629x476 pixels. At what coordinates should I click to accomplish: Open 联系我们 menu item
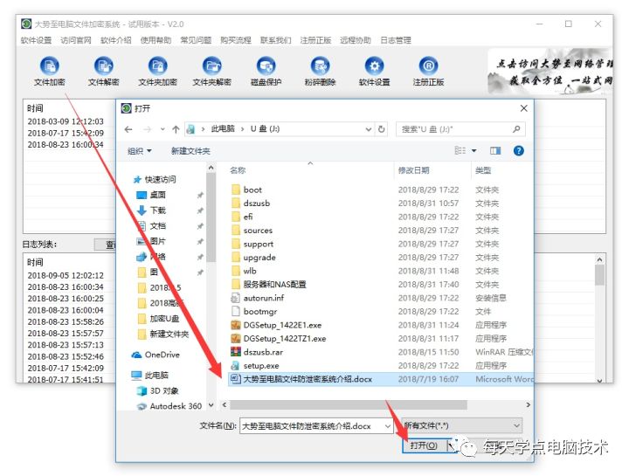[x=275, y=40]
